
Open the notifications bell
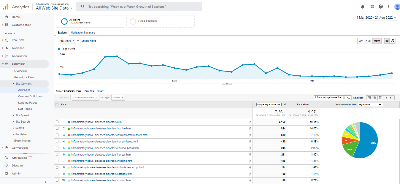[363, 7]
